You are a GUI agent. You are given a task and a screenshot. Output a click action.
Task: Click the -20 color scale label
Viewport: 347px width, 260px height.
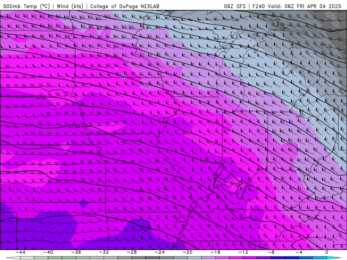click(x=188, y=252)
